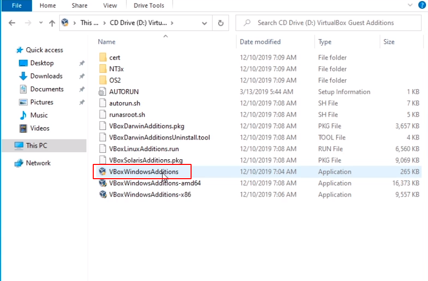Open Pictures in the navigation pane
428x281 pixels.
(41, 102)
